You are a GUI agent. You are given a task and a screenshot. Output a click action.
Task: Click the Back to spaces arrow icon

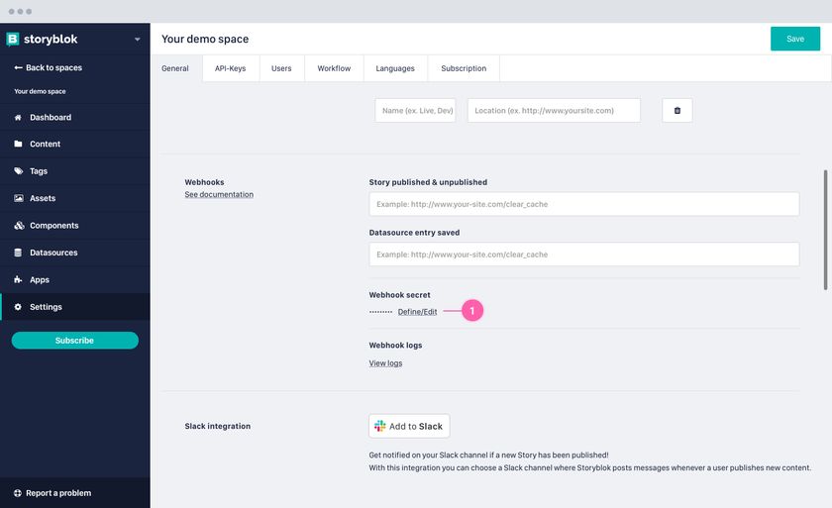pyautogui.click(x=18, y=68)
